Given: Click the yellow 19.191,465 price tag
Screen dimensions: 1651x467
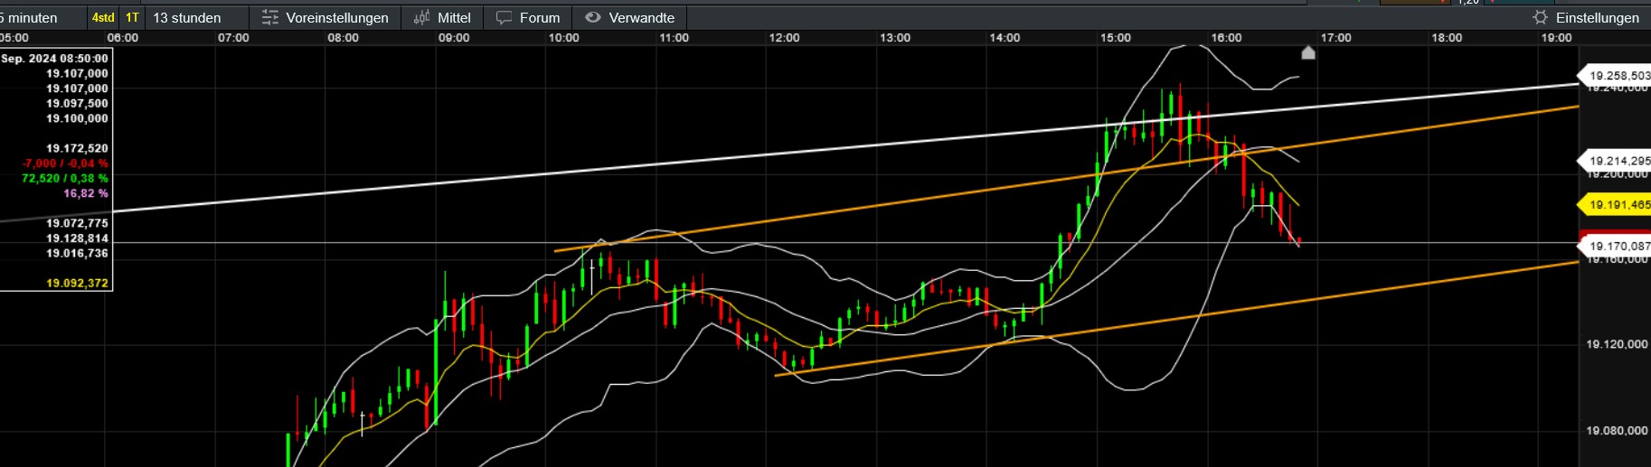Looking at the screenshot, I should click(1616, 205).
